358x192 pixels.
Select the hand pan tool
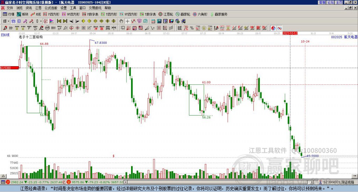(x=121, y=21)
